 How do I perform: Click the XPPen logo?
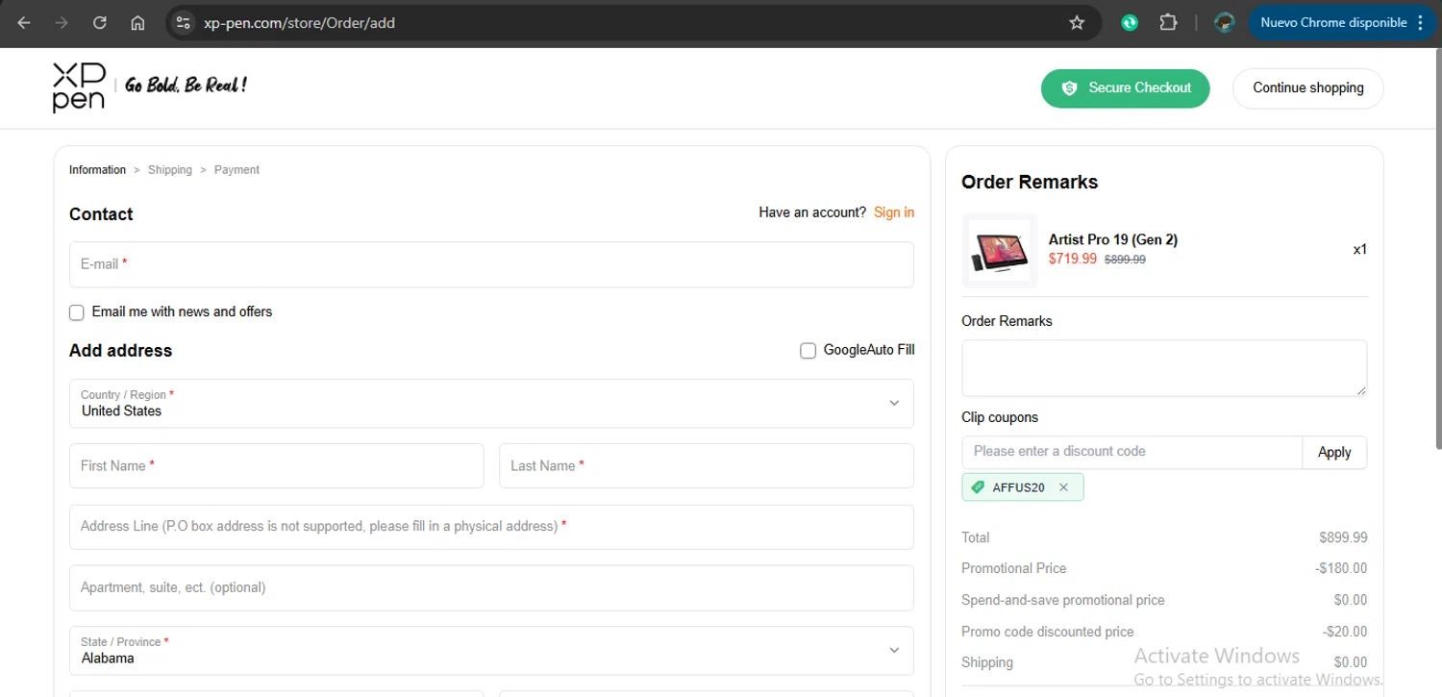[79, 87]
